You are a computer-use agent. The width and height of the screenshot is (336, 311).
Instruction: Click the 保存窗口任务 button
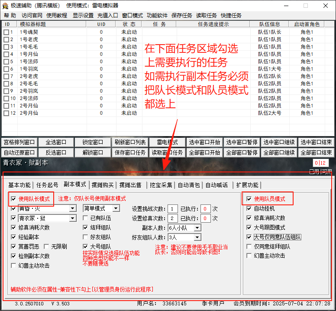pyautogui.click(x=130, y=152)
